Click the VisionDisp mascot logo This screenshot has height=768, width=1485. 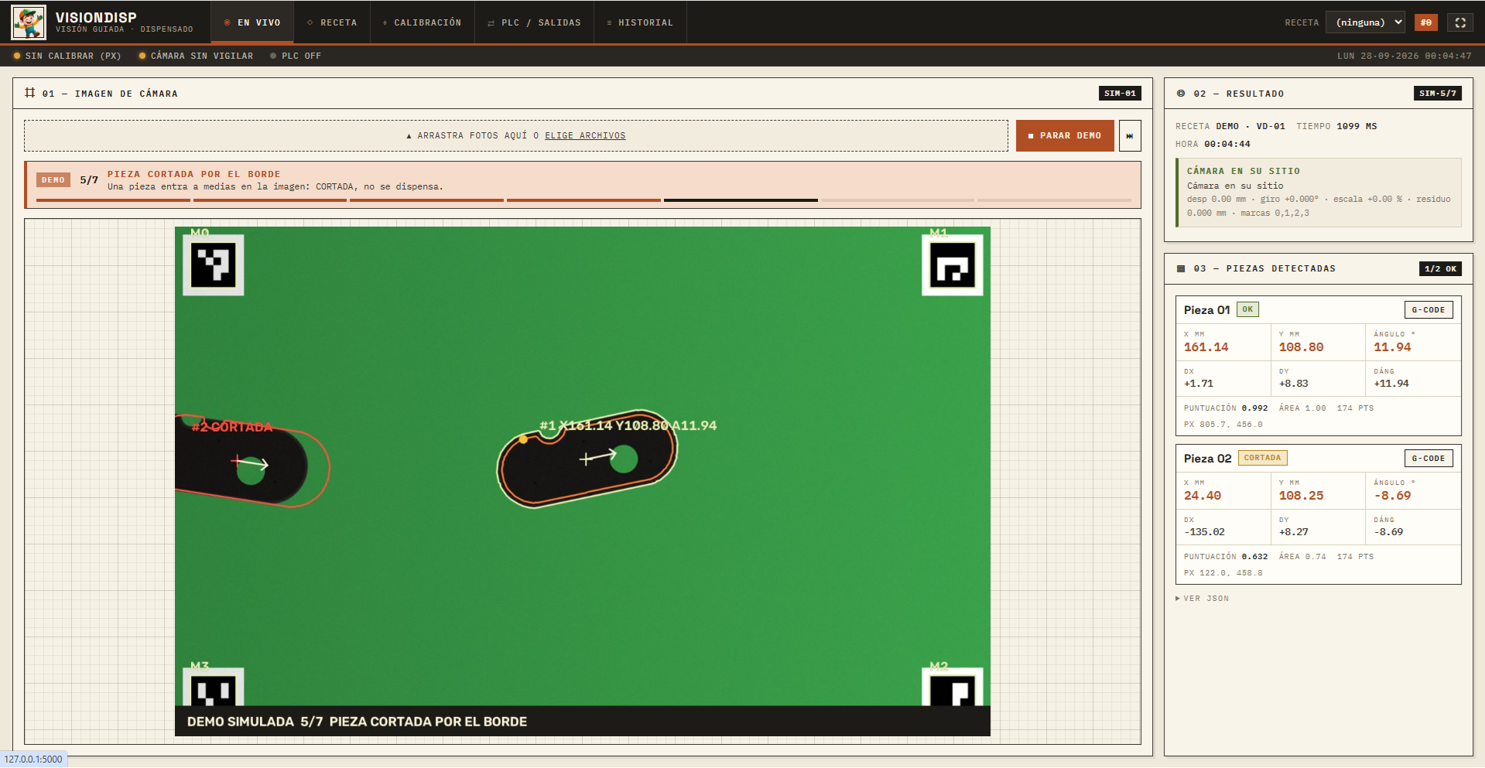click(x=29, y=22)
